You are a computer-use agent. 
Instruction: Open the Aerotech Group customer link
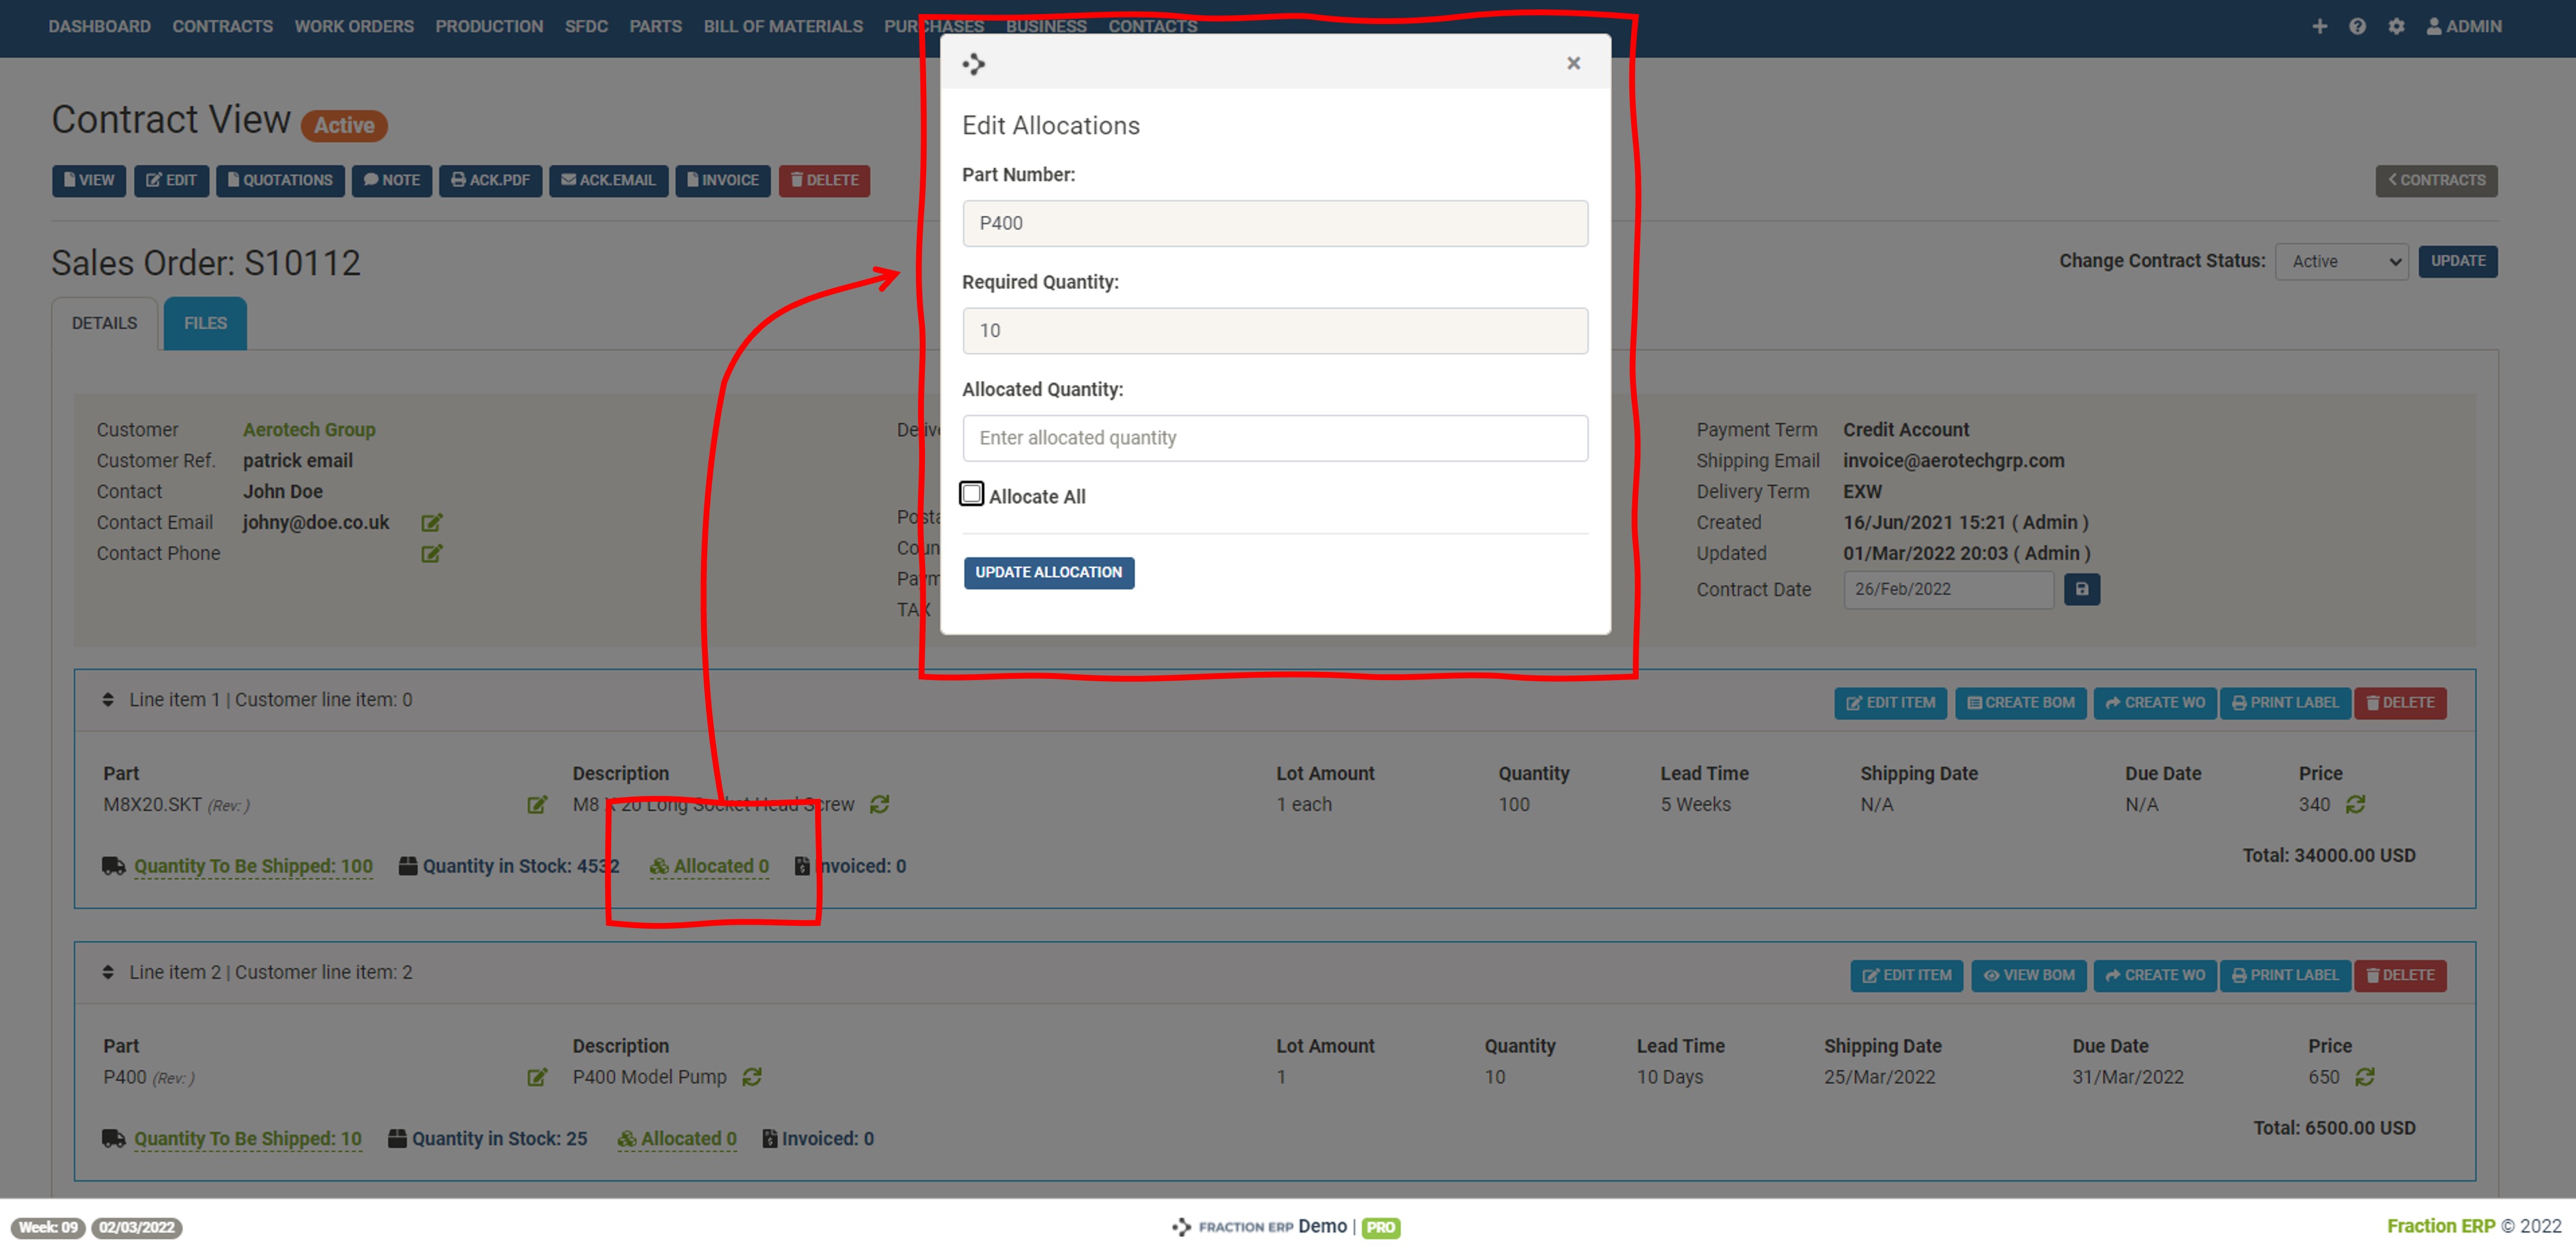point(309,429)
